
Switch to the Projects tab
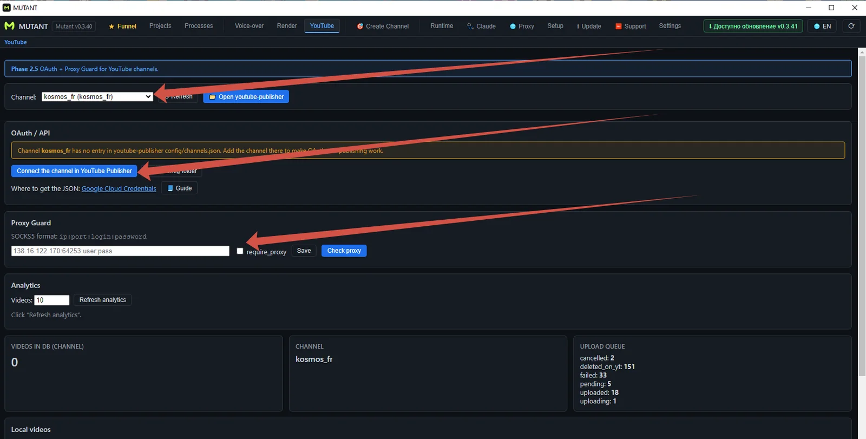(x=160, y=26)
